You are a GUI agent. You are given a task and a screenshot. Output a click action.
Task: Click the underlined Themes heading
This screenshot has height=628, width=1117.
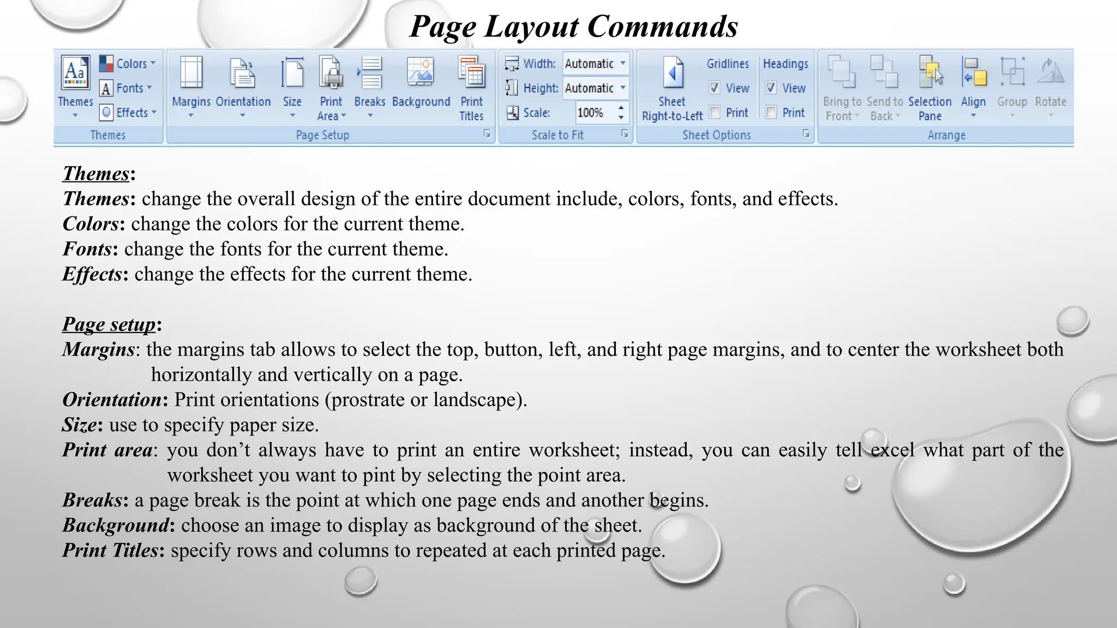coord(96,173)
